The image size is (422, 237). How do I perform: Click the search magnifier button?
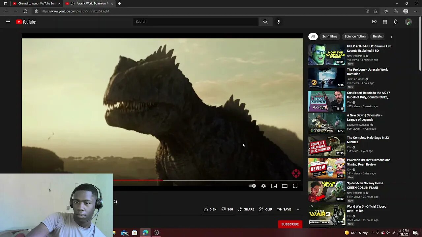[265, 22]
